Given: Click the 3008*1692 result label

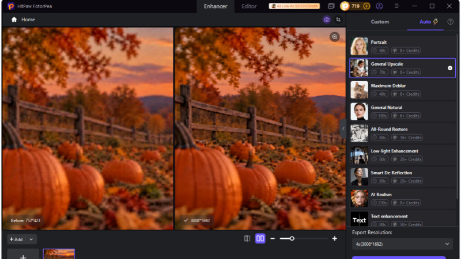Looking at the screenshot, I should pos(197,220).
